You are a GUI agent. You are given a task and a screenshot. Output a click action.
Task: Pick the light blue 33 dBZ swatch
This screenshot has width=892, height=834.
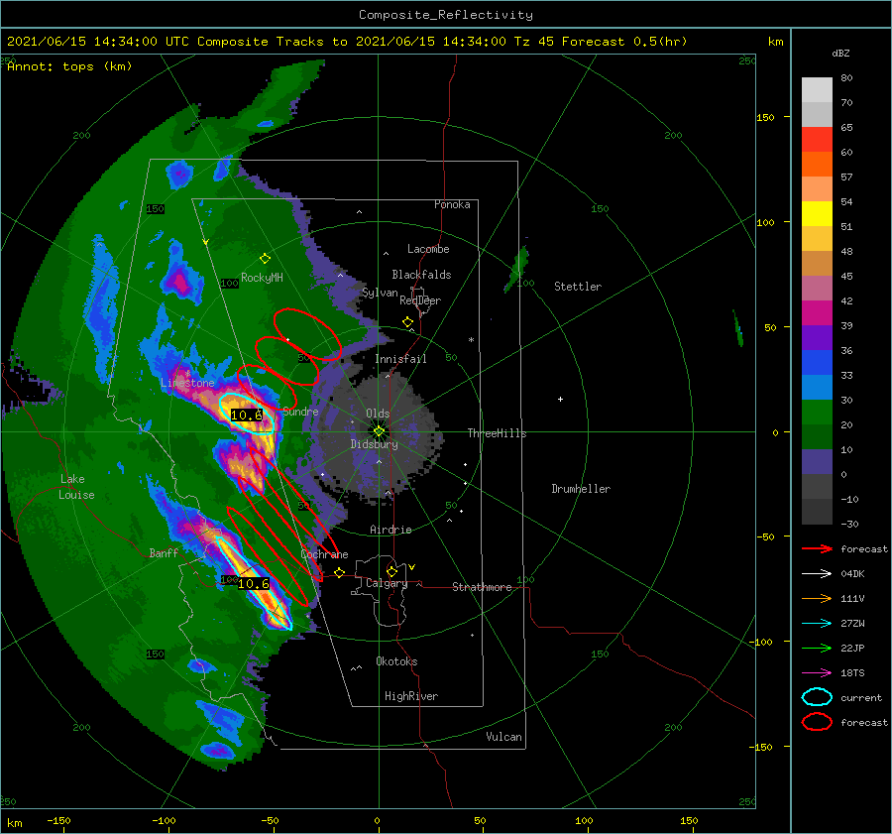click(817, 387)
